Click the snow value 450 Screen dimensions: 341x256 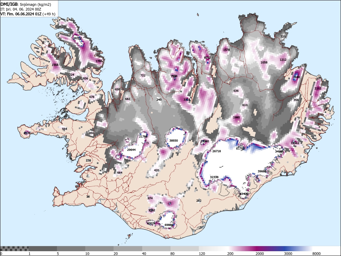tap(91, 133)
